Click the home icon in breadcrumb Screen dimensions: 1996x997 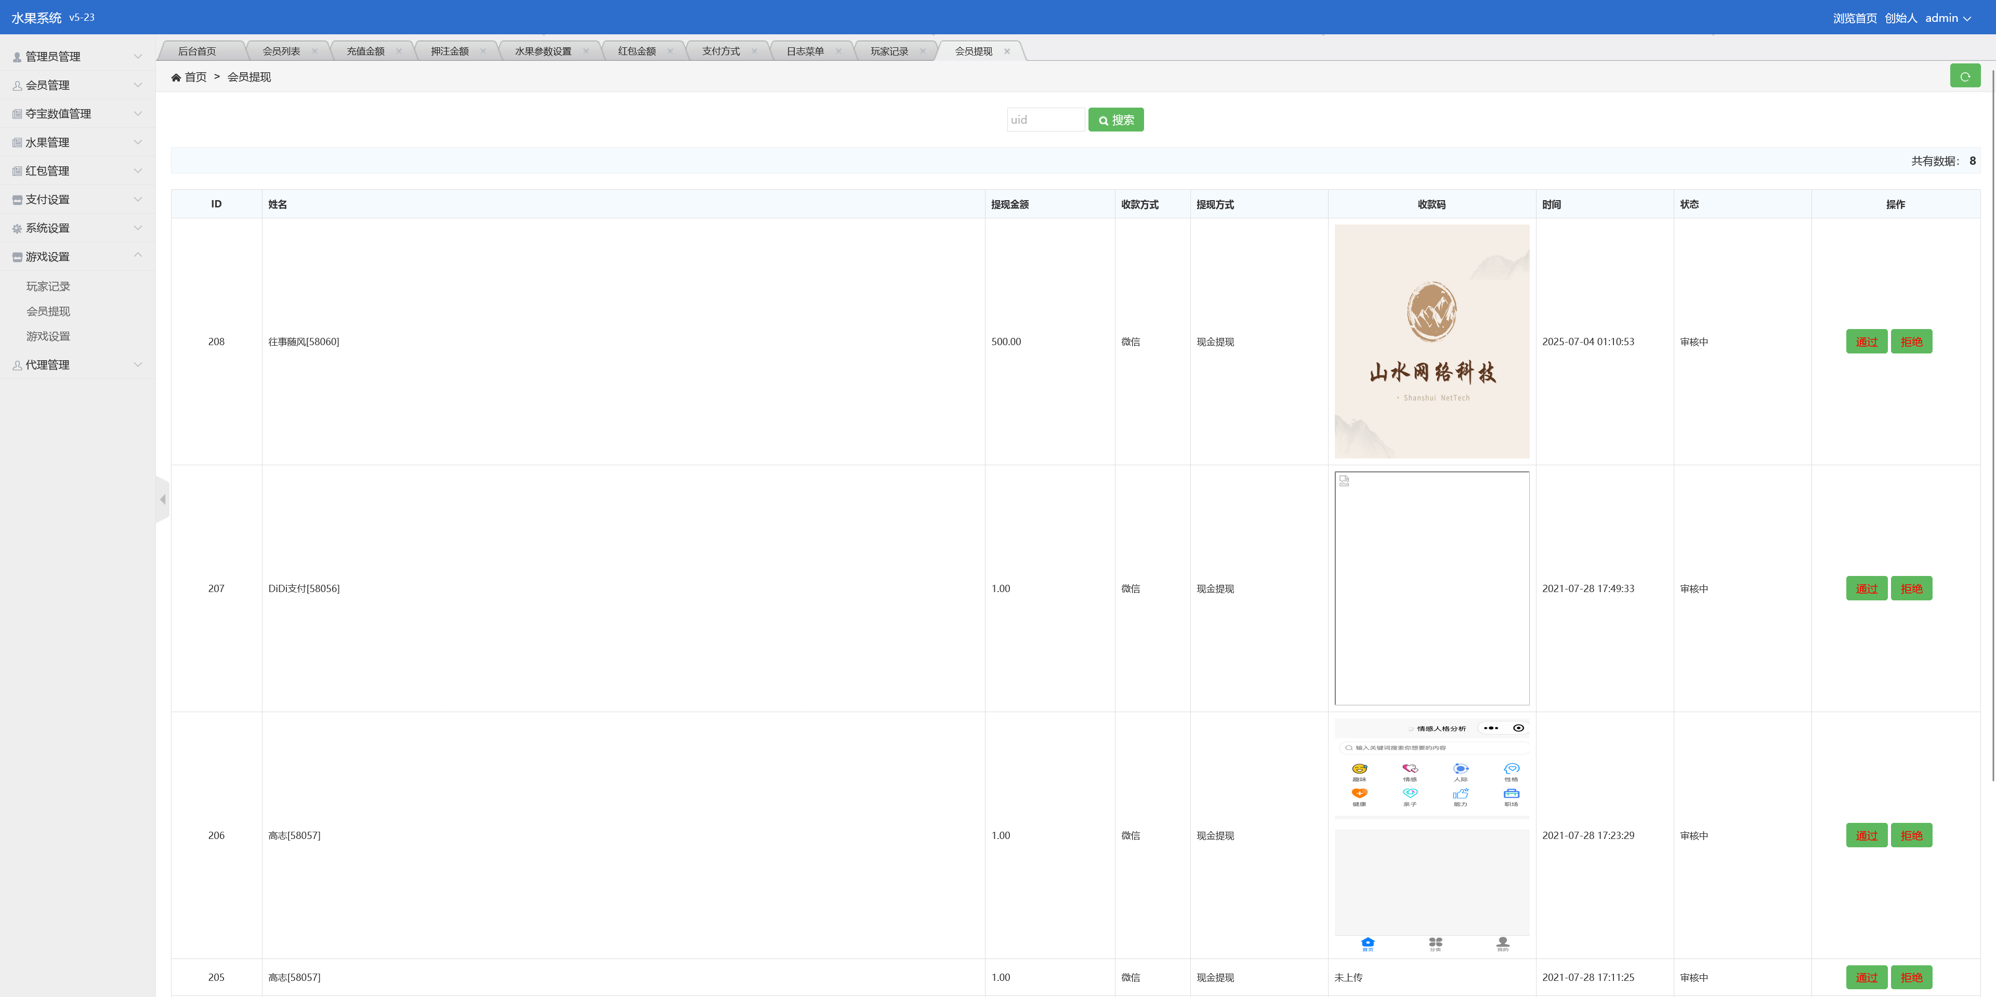176,77
